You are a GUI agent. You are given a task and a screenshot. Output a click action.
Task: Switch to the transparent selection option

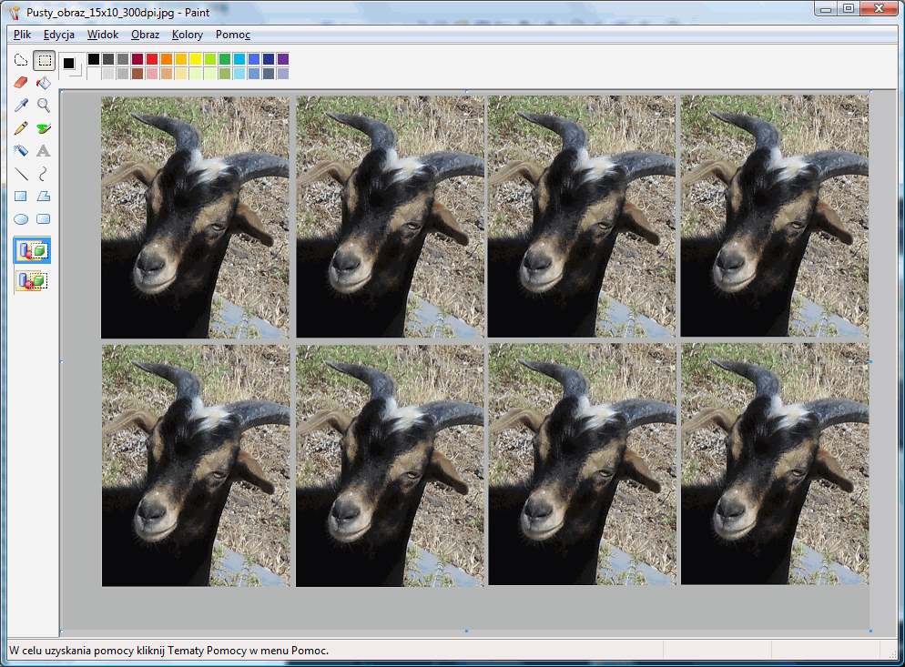[32, 281]
